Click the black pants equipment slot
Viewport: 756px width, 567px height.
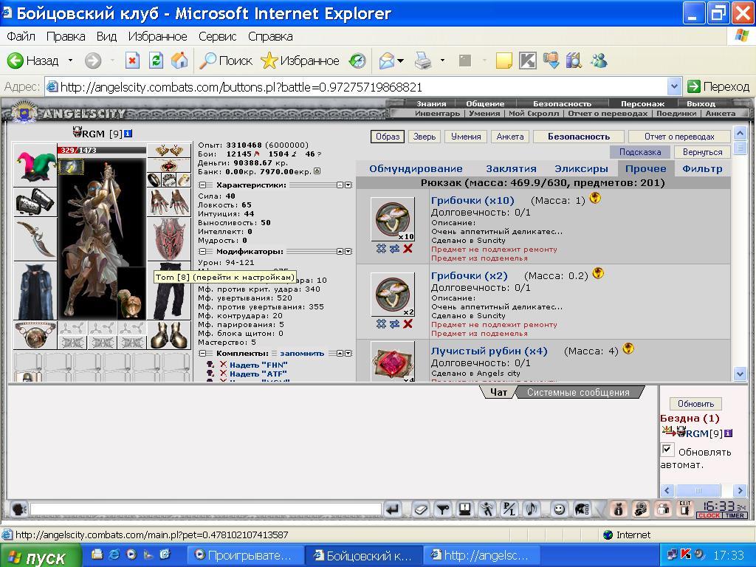[x=169, y=291]
